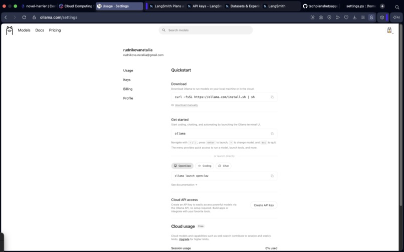Click the '0% used' session usage value
The image size is (404, 252).
(271, 248)
